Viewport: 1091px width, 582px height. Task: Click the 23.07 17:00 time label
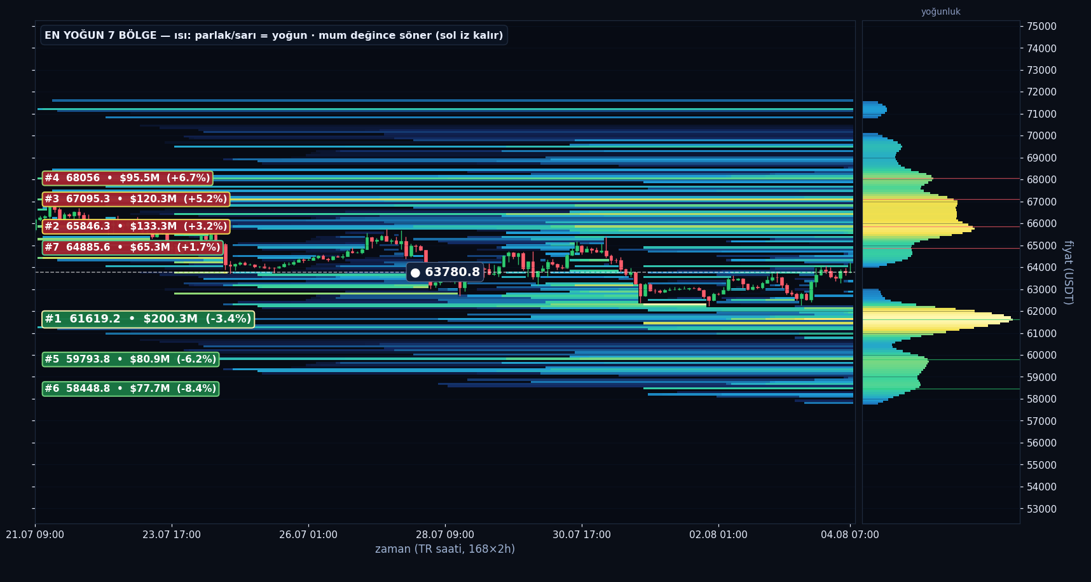tap(172, 535)
